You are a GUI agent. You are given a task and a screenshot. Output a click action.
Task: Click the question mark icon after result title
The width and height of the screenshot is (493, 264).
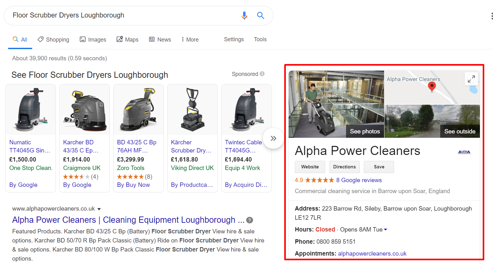(250, 220)
